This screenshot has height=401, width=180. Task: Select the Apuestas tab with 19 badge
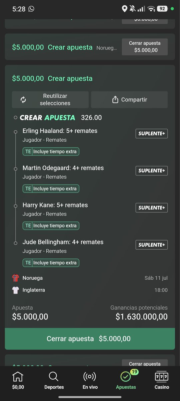coord(126,381)
